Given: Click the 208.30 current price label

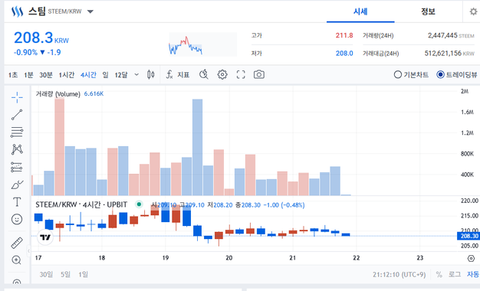Looking at the screenshot, I should (468, 236).
